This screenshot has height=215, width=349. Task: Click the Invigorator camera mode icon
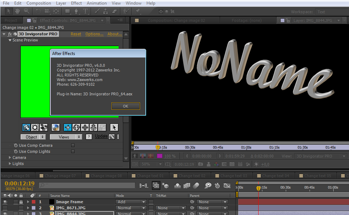[26, 127]
